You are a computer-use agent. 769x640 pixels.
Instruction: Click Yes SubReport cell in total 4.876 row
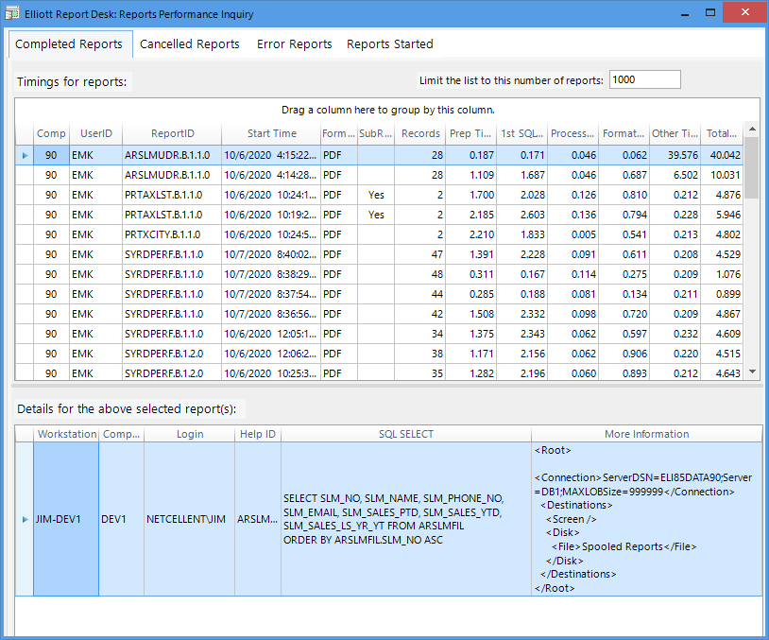(x=376, y=195)
